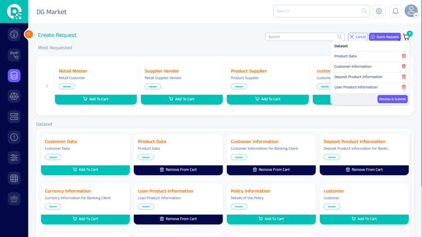Screen dimensions: 422x237
Task: Open the sliders settings sidebar icon
Action: tap(14, 158)
